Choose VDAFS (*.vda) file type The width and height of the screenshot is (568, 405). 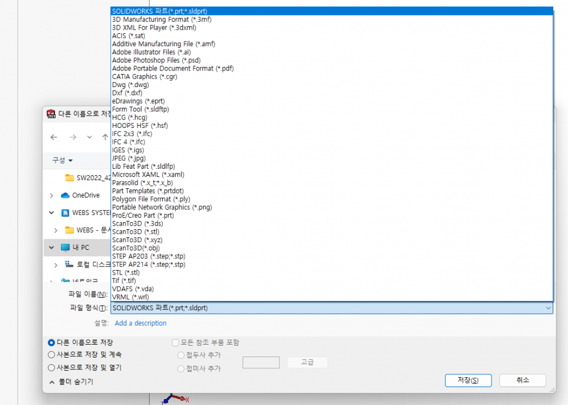pos(332,289)
